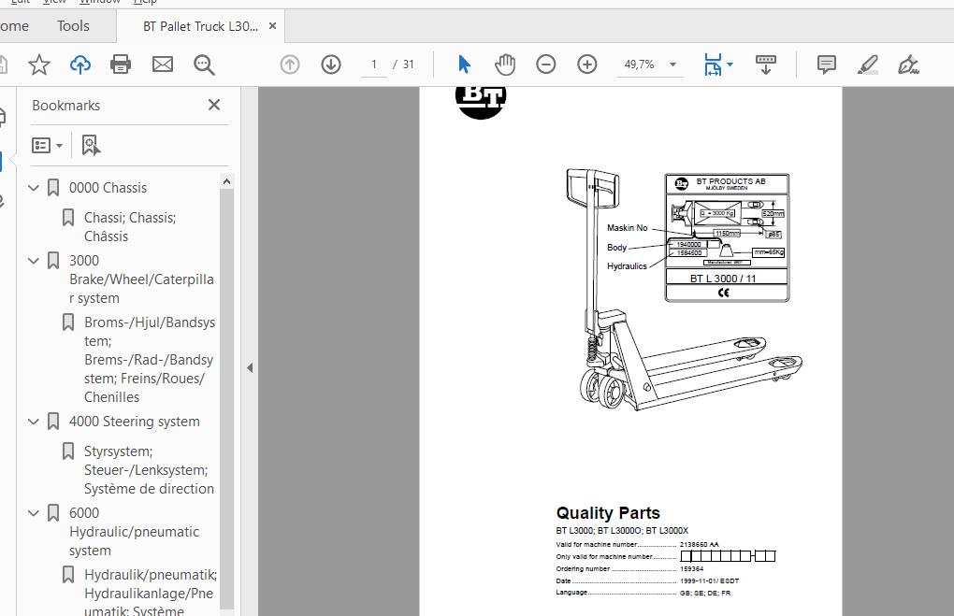954x616 pixels.
Task: Close the Bookmarks panel
Action: (214, 105)
